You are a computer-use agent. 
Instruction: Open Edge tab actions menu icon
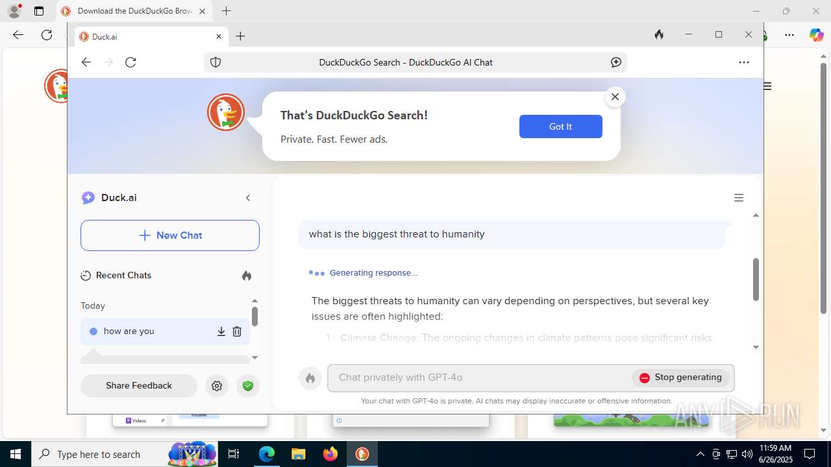tap(39, 11)
